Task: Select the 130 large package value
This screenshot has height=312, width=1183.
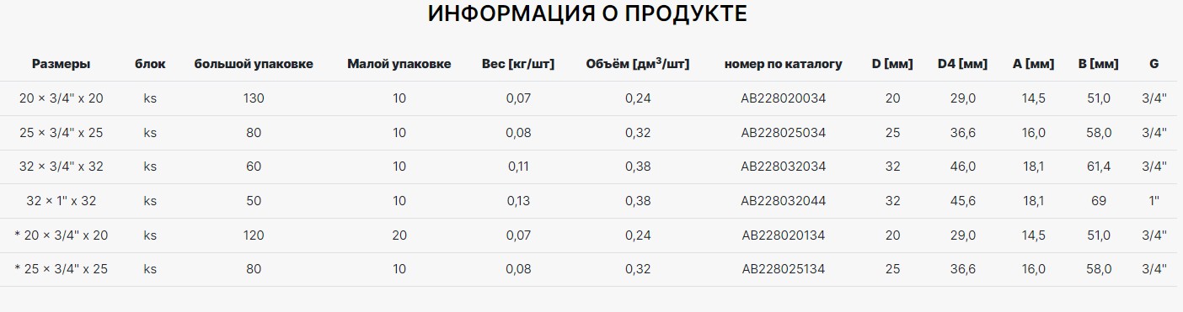Action: pyautogui.click(x=254, y=98)
